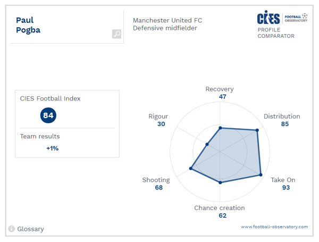Viewport: 319px width, 242px height.
Task: Click the Manchester United FC club text
Action: coord(167,20)
